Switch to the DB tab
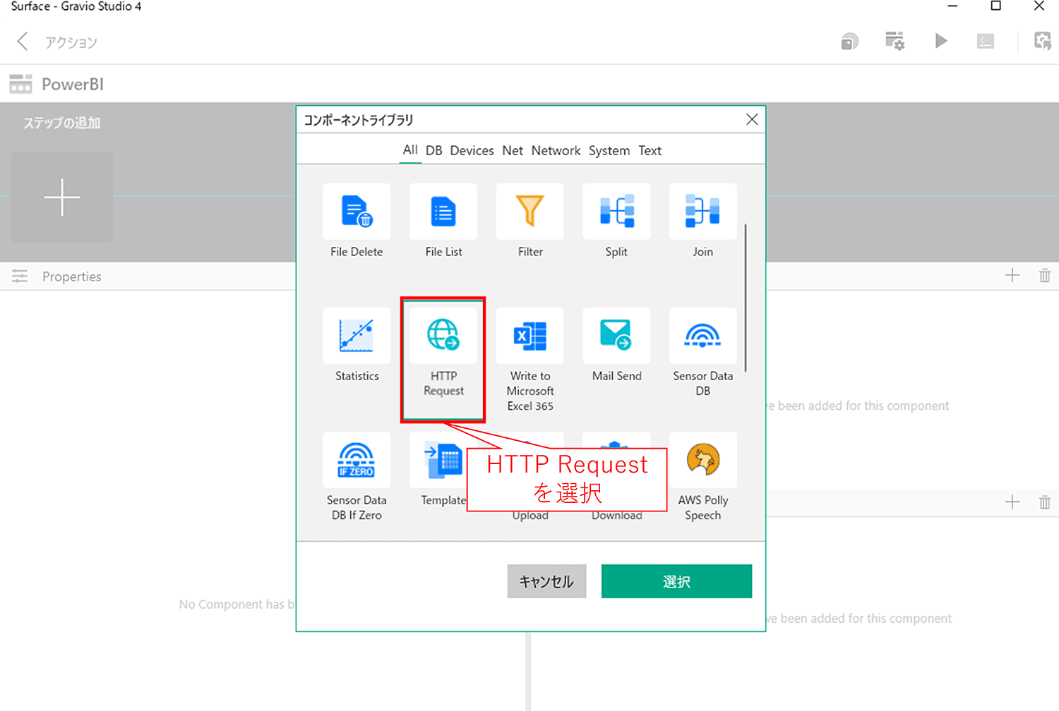1059x711 pixels. pyautogui.click(x=433, y=150)
